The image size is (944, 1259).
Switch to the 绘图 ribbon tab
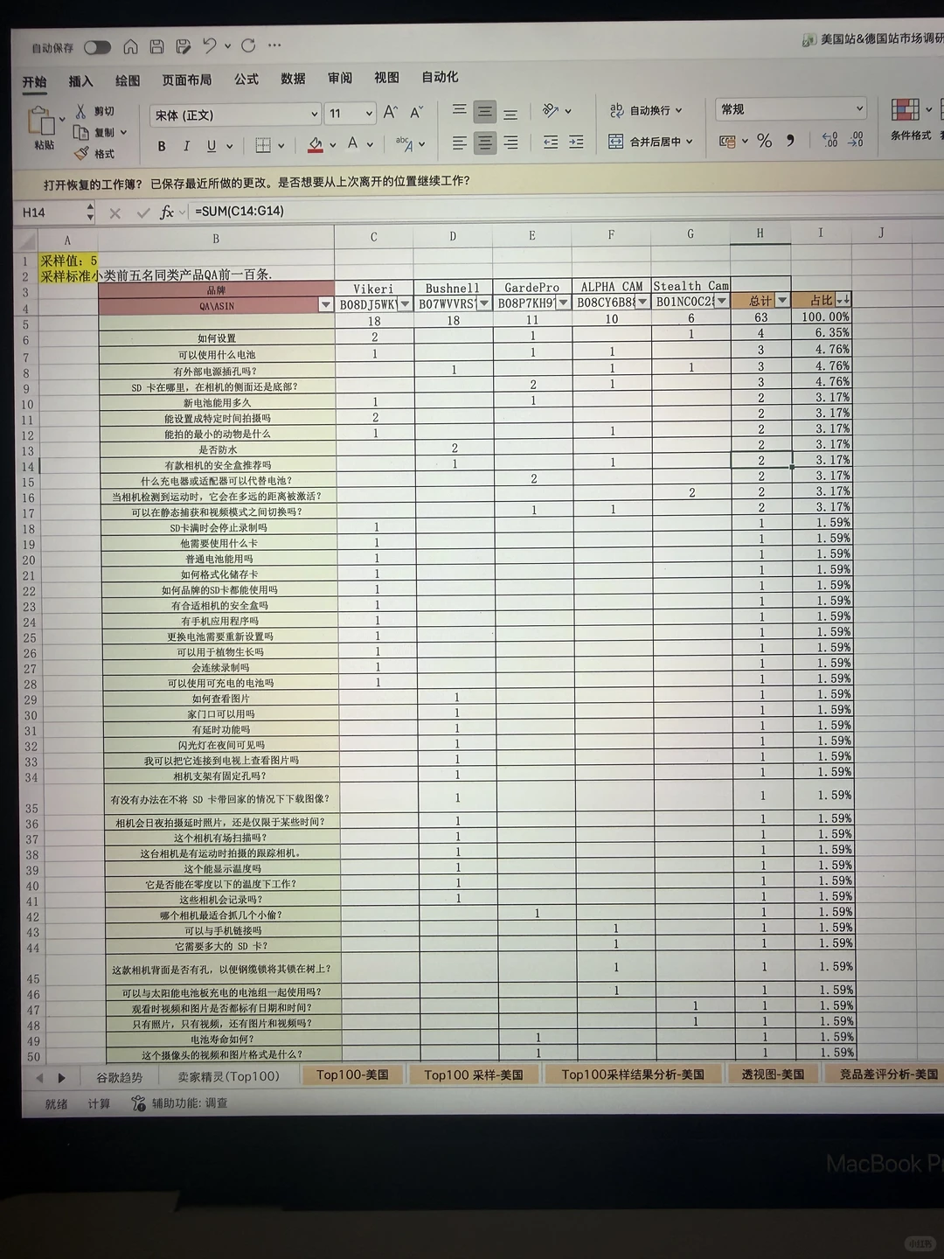coord(128,80)
